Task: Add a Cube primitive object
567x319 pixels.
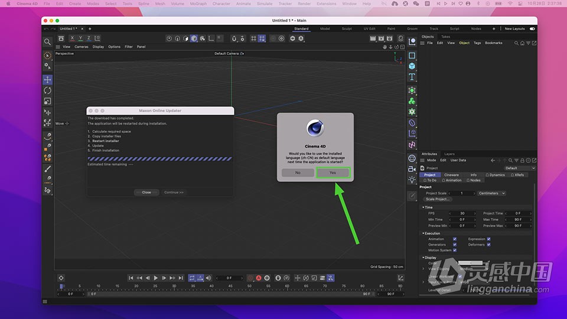Action: tap(412, 66)
